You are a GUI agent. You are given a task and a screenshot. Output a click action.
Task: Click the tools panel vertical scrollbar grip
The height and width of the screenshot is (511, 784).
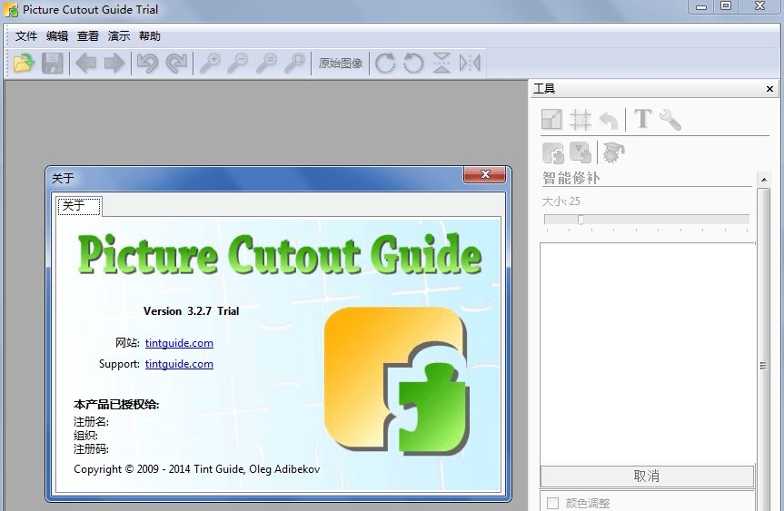[x=763, y=366]
